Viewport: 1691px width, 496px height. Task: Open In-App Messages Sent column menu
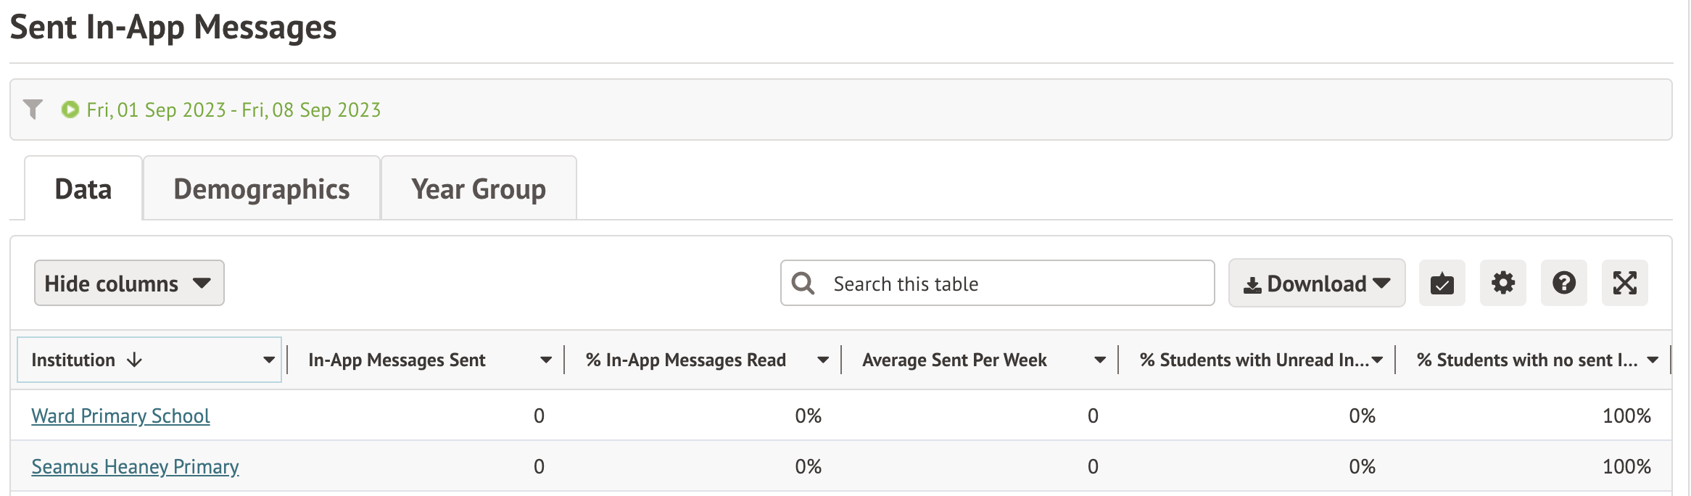(x=546, y=360)
